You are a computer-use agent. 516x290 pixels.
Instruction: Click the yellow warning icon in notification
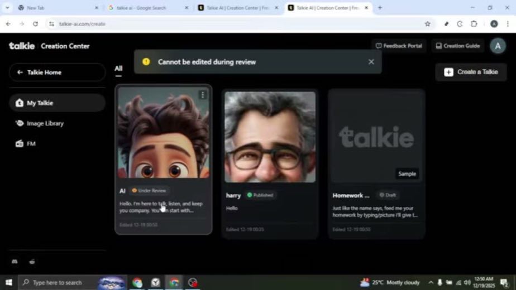[146, 62]
